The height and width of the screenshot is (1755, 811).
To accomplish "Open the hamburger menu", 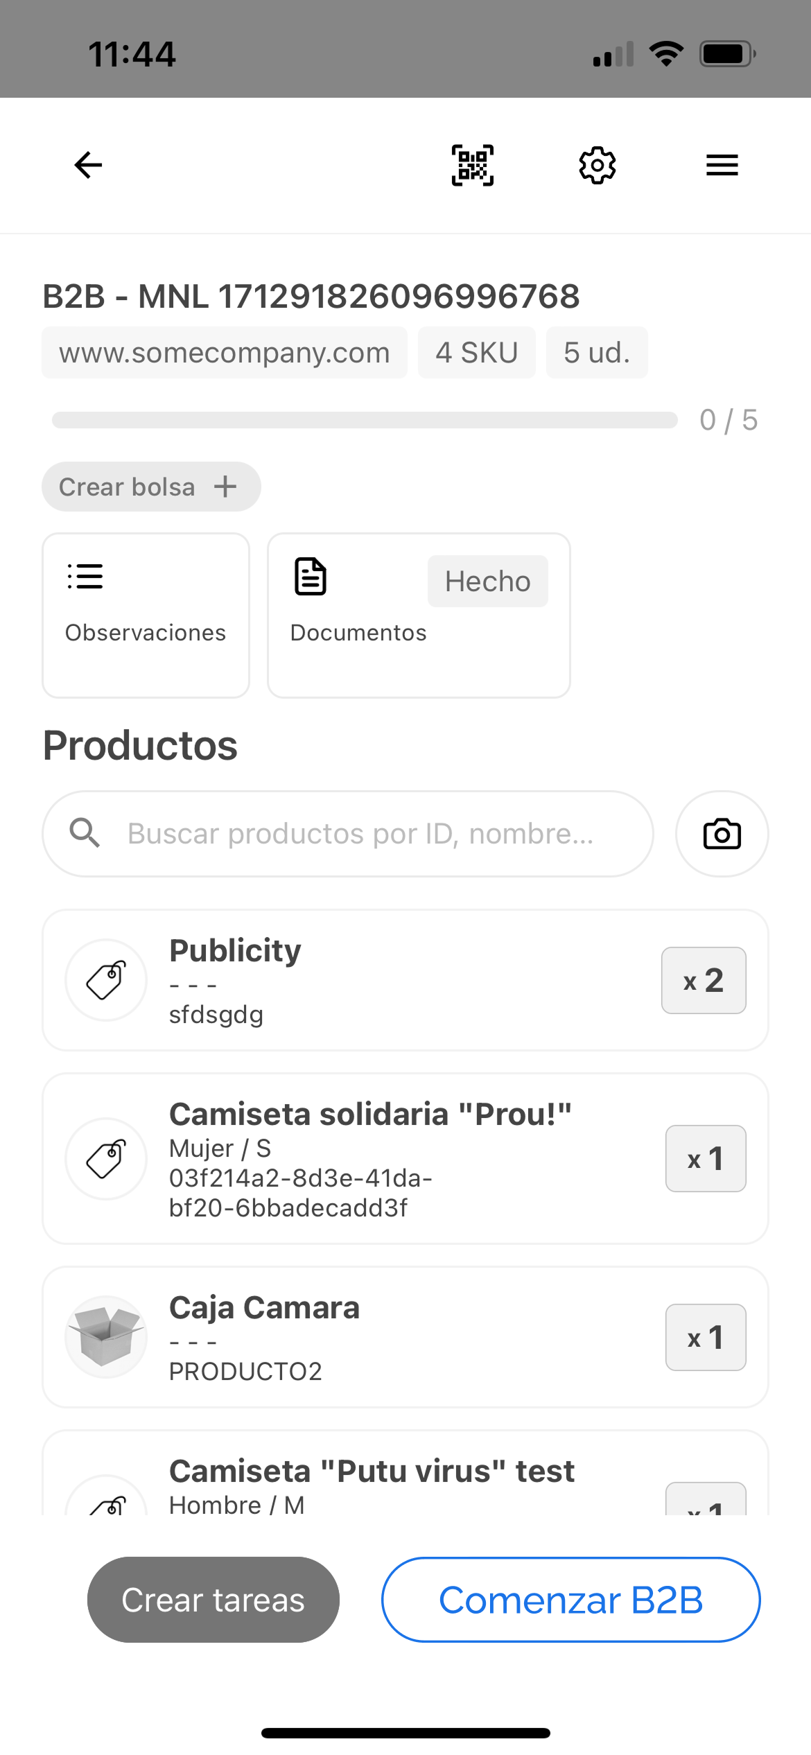I will tap(722, 165).
